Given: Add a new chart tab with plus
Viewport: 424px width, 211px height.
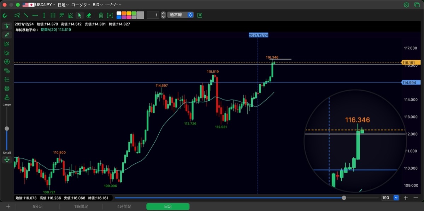Looking at the screenshot, I should (x=8, y=206).
